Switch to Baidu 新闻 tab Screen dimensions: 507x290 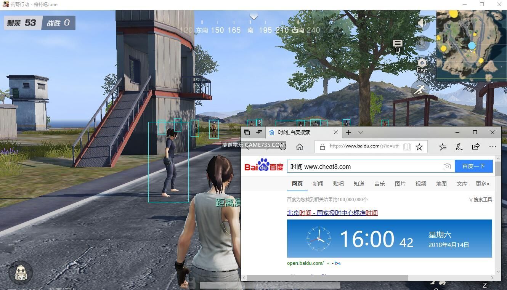[x=318, y=184]
